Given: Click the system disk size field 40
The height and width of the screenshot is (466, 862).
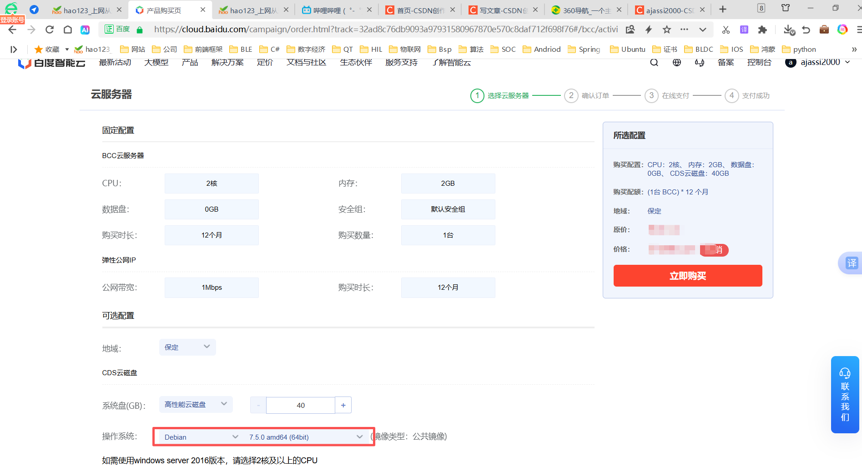Looking at the screenshot, I should tap(301, 405).
